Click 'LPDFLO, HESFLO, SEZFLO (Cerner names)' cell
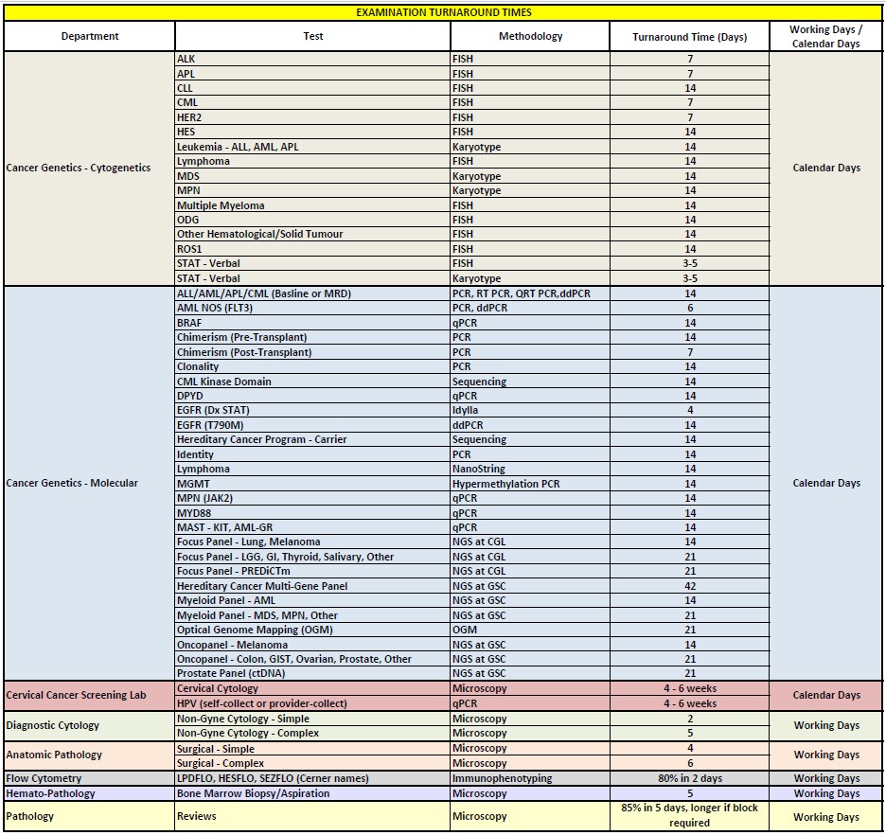This screenshot has width=886, height=835. (312, 778)
